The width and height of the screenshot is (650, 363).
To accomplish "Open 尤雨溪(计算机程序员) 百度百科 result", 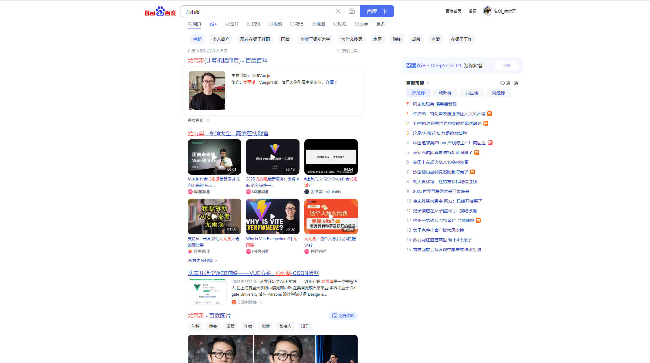I will pos(228,61).
